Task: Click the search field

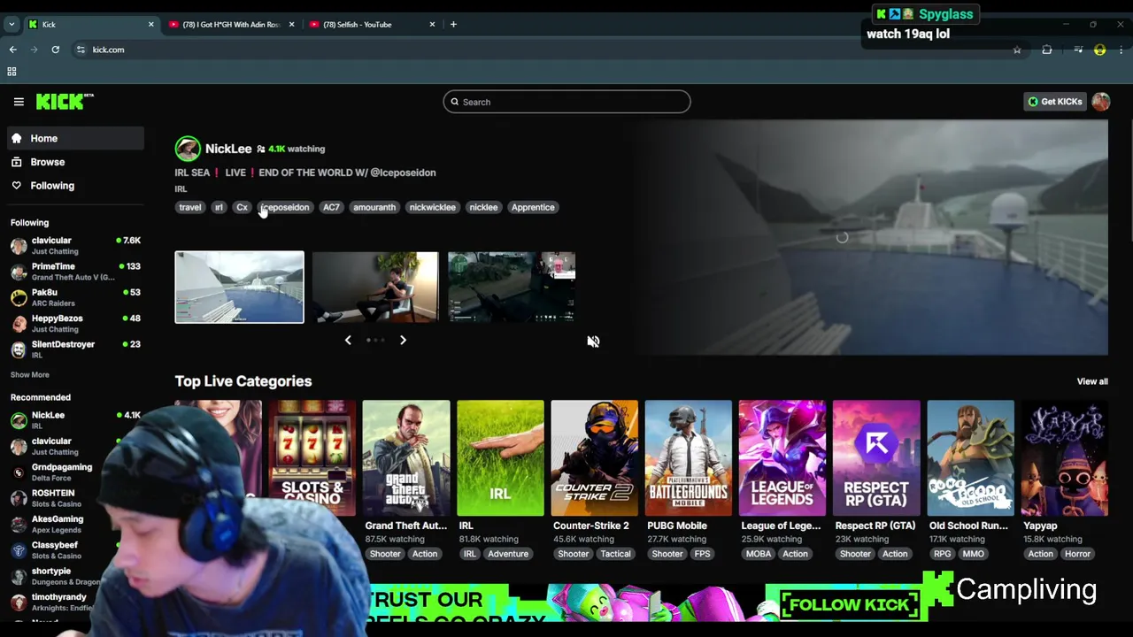Action: coord(566,102)
